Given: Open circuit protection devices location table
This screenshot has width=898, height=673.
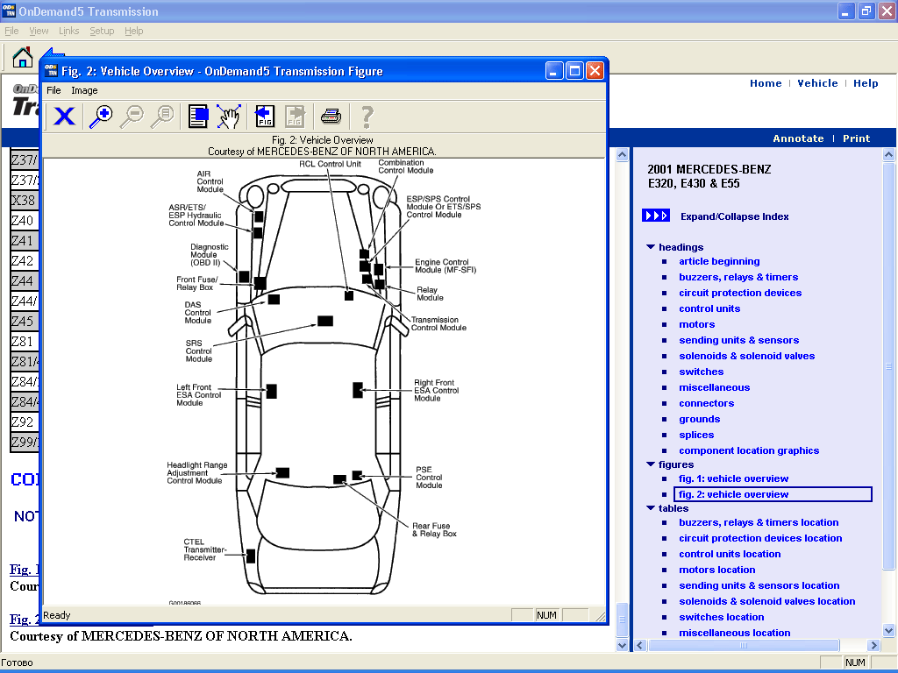Looking at the screenshot, I should [x=760, y=538].
